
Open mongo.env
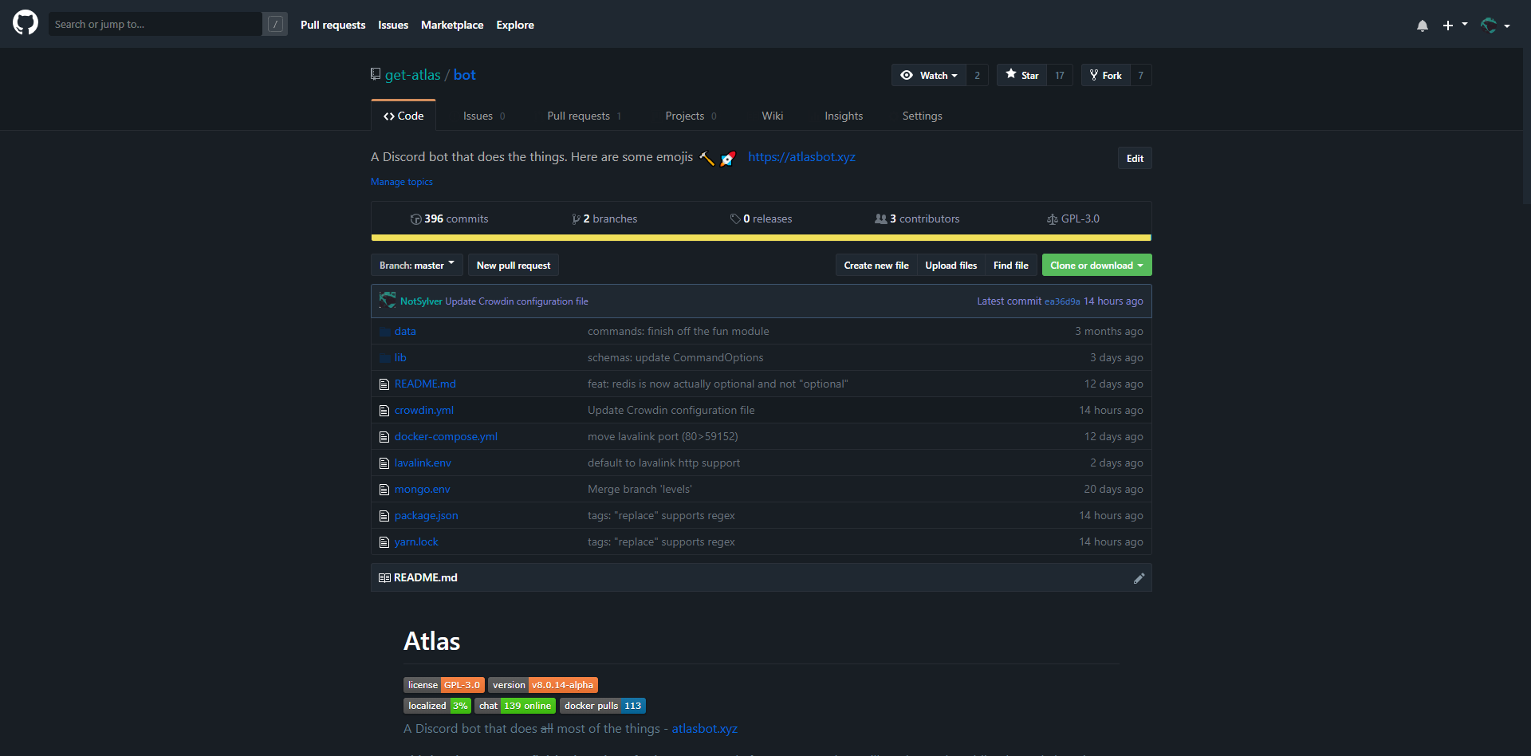click(423, 489)
